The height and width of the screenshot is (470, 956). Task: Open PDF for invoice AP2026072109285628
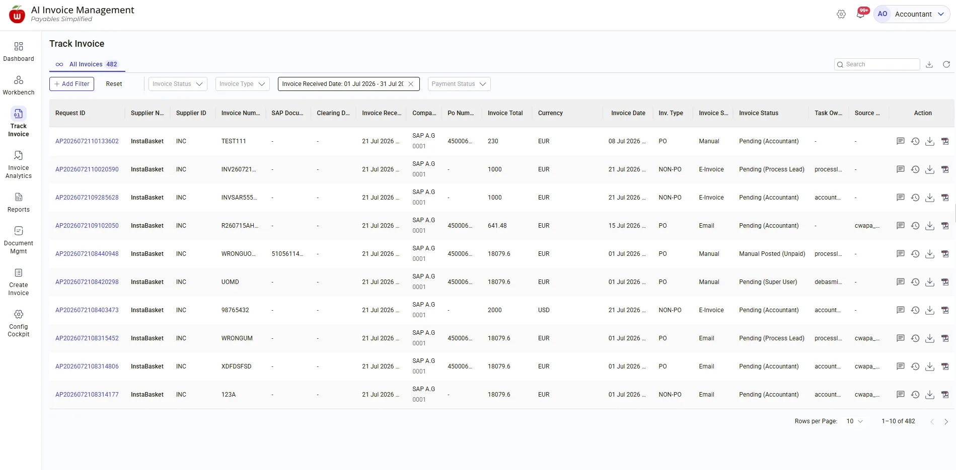pyautogui.click(x=945, y=198)
